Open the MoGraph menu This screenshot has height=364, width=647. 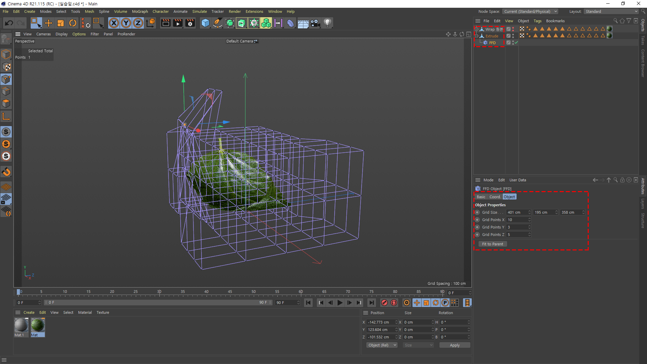point(140,11)
